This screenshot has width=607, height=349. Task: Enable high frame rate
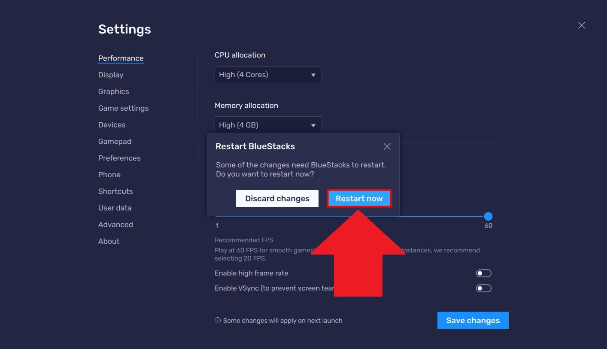pos(483,273)
